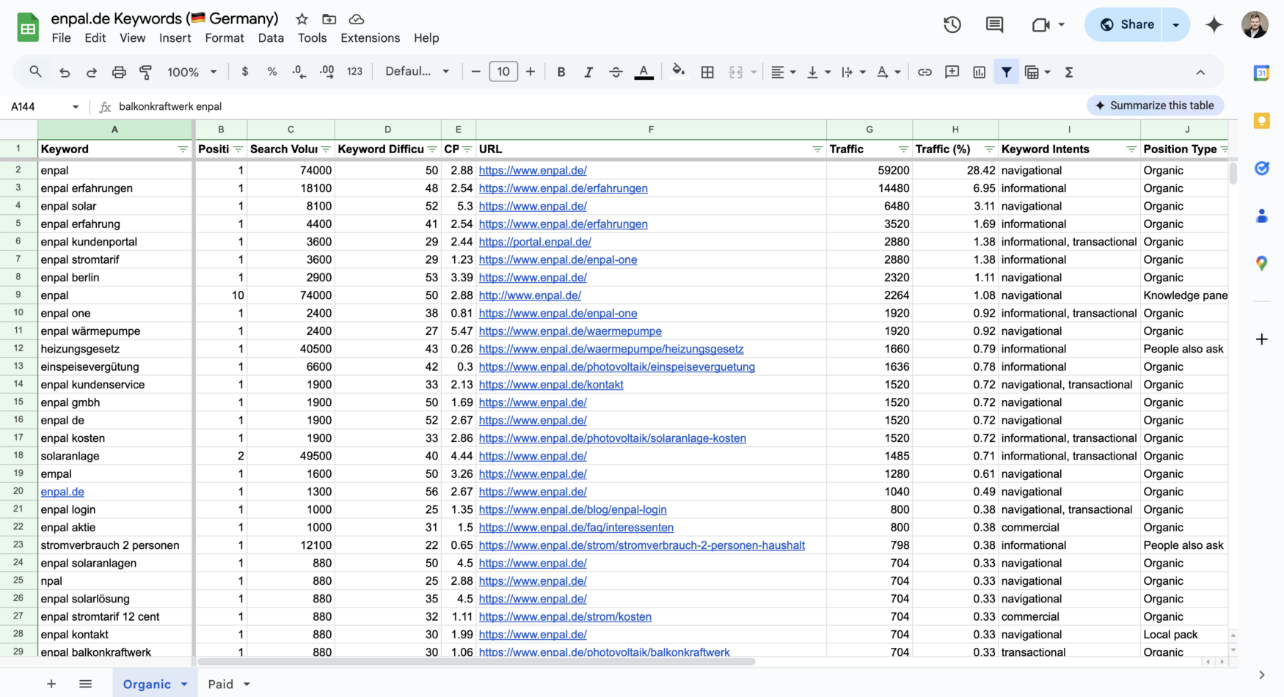Image resolution: width=1284 pixels, height=697 pixels.
Task: Follow the enpal.de wärmepumpe link
Action: pyautogui.click(x=570, y=331)
